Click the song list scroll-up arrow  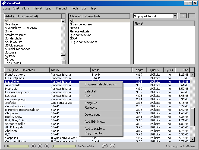click(192, 75)
